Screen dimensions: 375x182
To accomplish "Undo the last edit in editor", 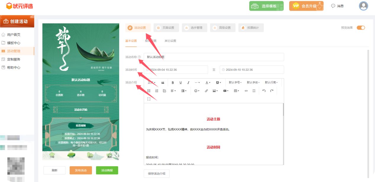I will point(264,91).
